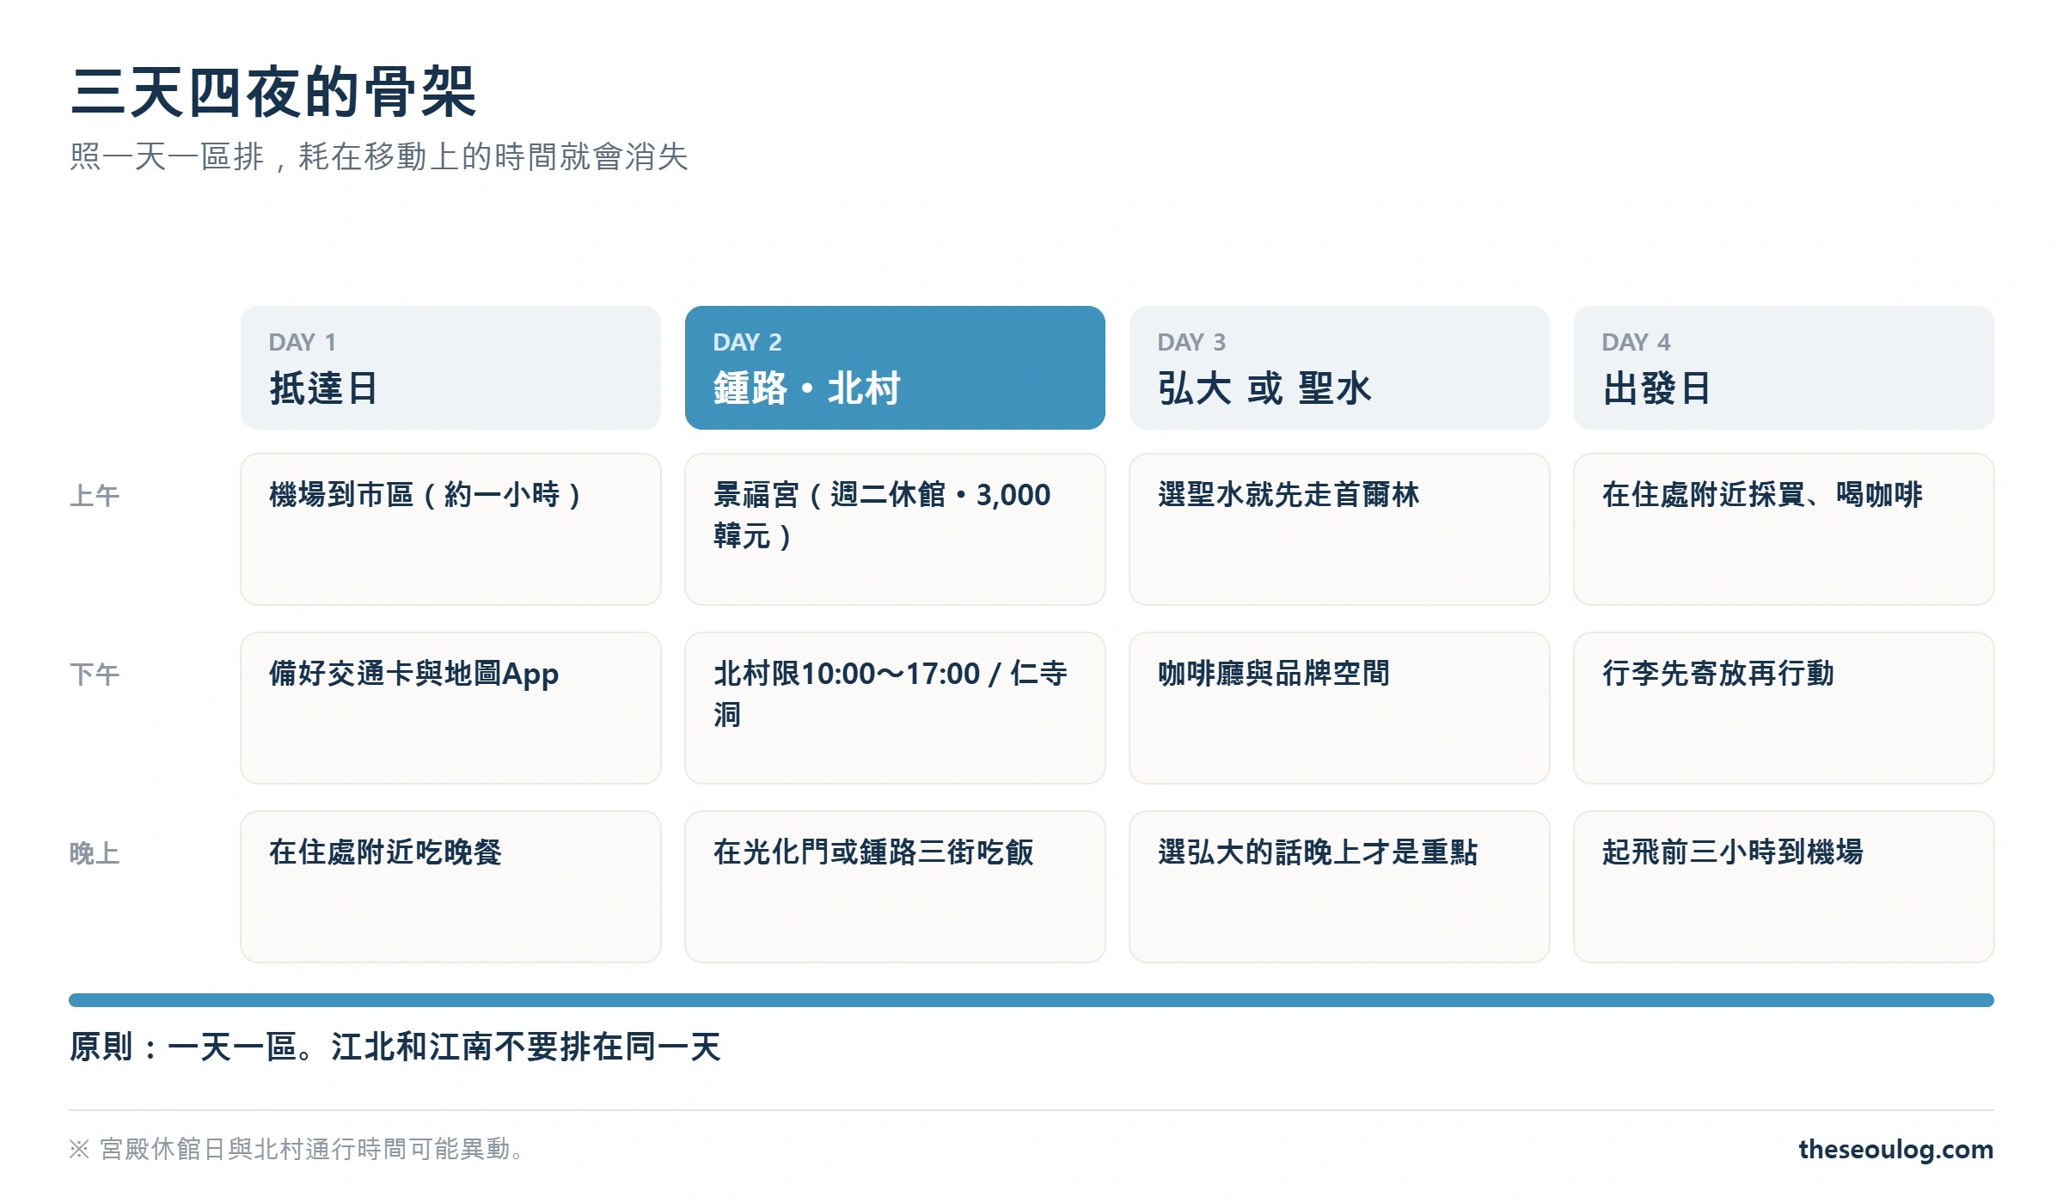Image resolution: width=2063 pixels, height=1203 pixels.
Task: Click the 原則：一天一區 principle line
Action: [395, 1047]
